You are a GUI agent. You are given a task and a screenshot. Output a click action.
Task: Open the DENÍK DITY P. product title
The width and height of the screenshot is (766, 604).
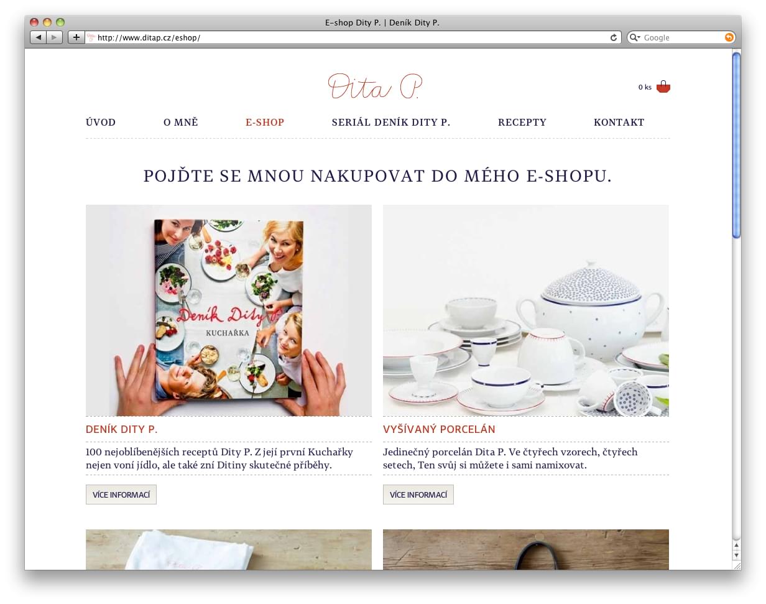122,429
